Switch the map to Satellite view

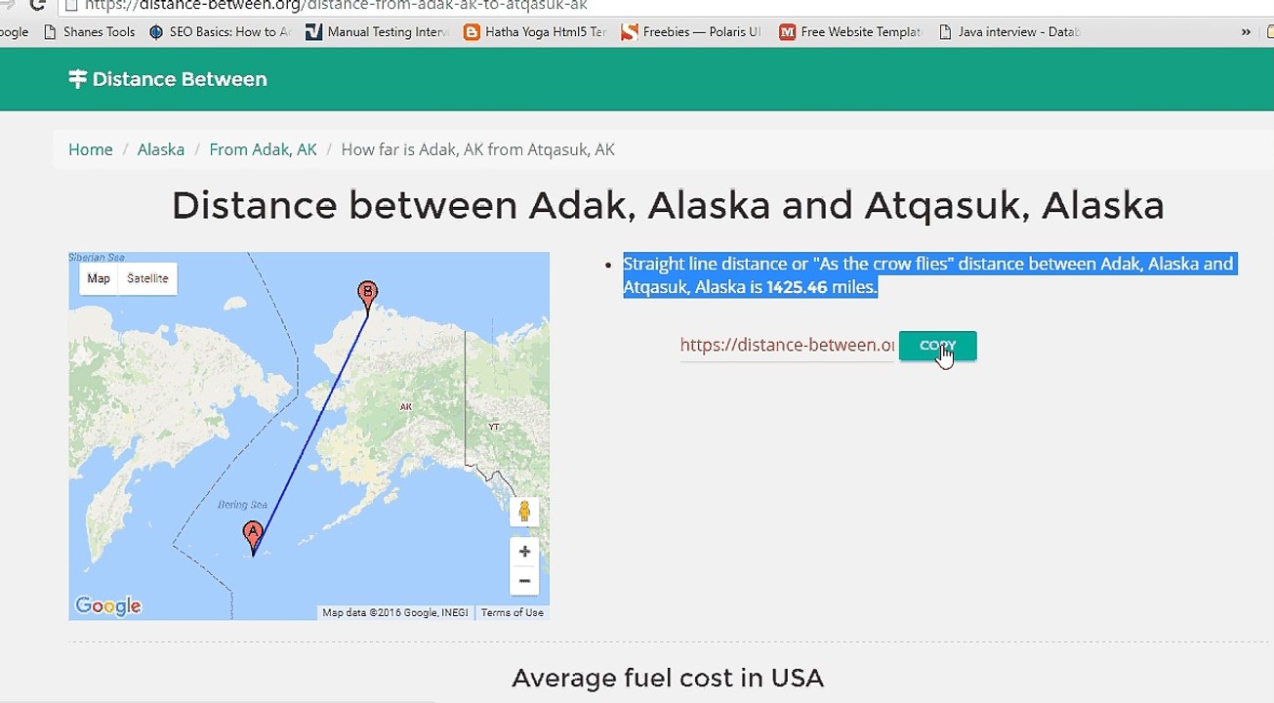coord(147,278)
